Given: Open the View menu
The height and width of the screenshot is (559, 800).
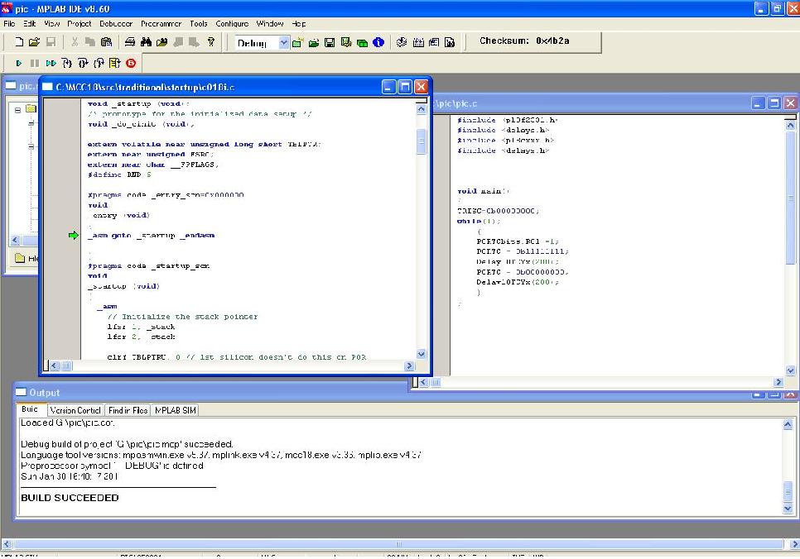Looking at the screenshot, I should [x=51, y=24].
